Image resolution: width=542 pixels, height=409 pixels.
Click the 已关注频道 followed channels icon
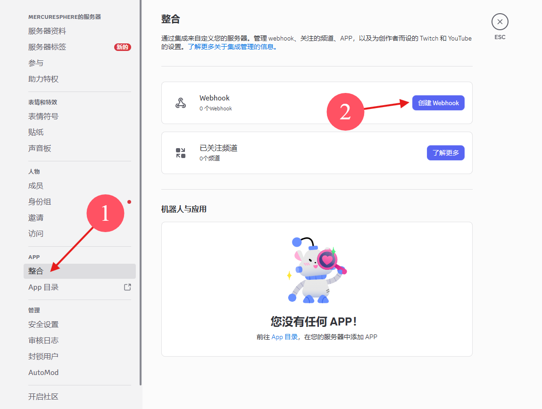tap(181, 153)
